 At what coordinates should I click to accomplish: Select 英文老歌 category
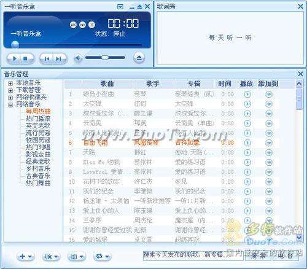pyautogui.click(x=38, y=126)
